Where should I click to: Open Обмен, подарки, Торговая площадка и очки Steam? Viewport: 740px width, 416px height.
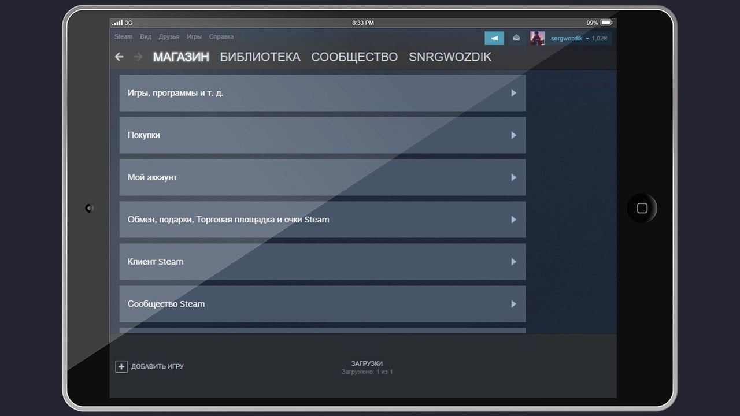tap(323, 220)
